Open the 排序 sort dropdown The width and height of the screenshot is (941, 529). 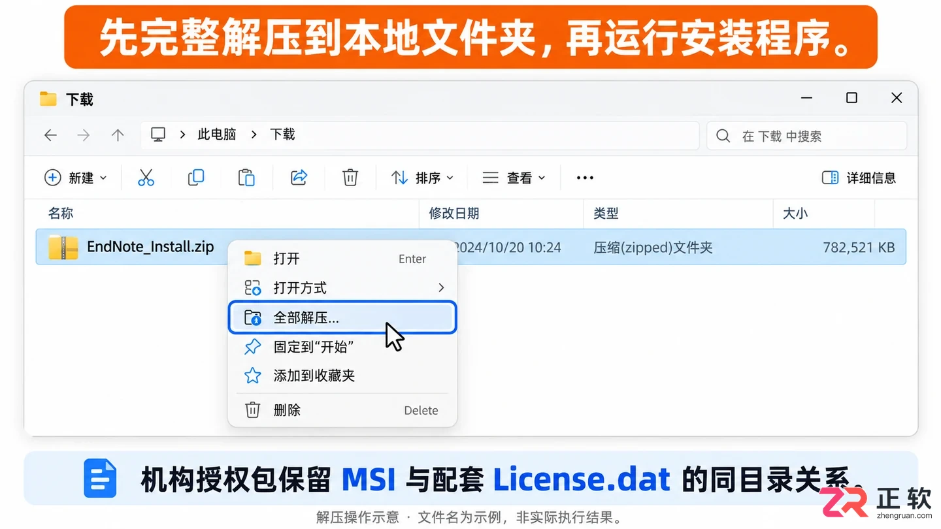coord(422,178)
